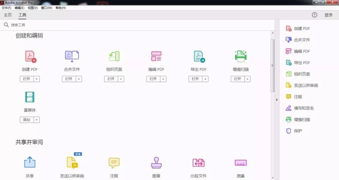Click the 发送以供审阅 tool icon
The width and height of the screenshot is (339, 180).
[72, 162]
